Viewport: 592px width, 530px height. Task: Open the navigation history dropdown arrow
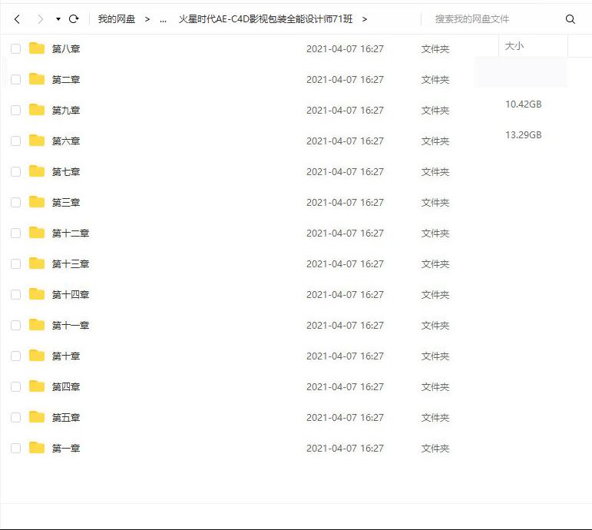click(x=58, y=19)
